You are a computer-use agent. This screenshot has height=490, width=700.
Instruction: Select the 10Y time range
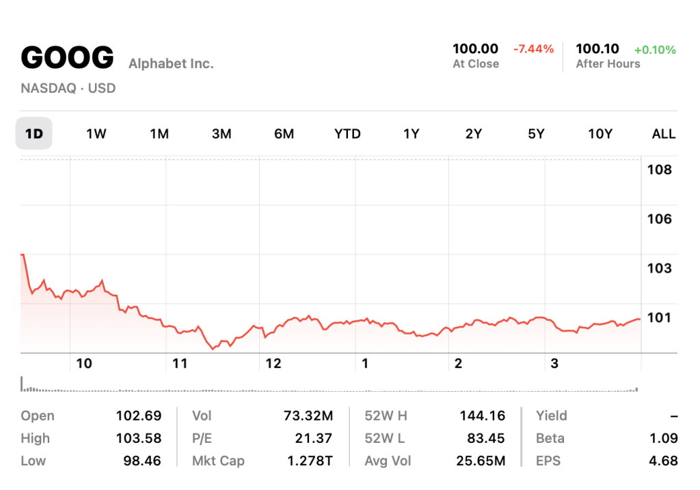(x=600, y=134)
